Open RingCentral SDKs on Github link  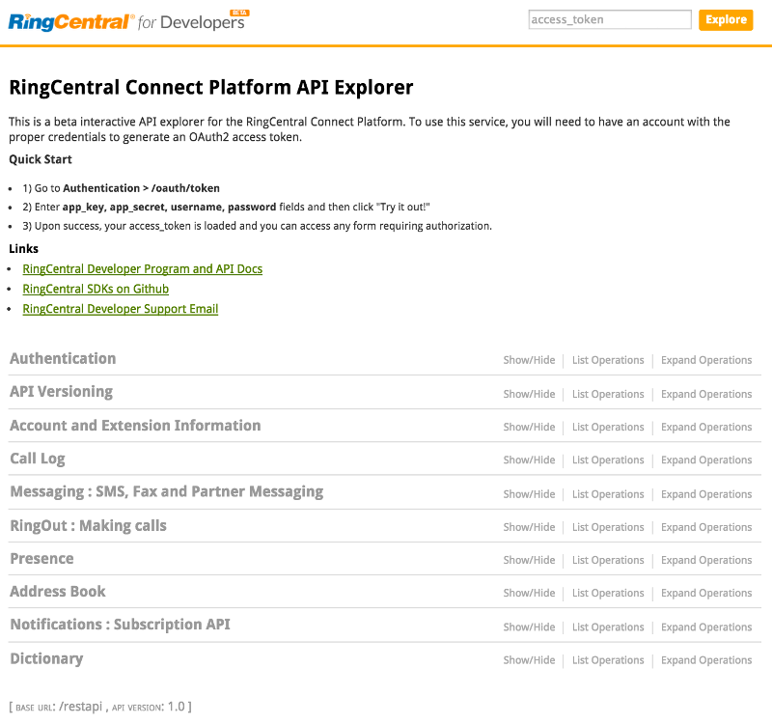[x=96, y=289]
